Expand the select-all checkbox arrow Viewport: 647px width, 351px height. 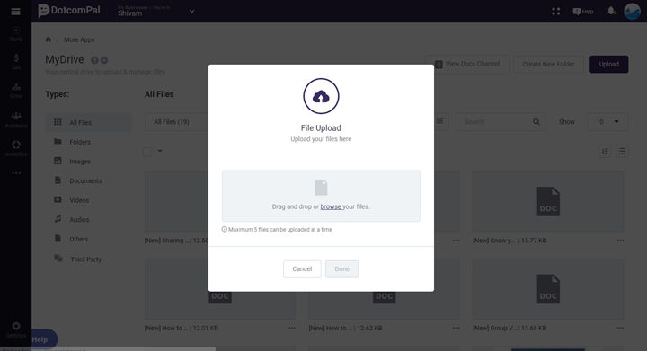pyautogui.click(x=160, y=151)
